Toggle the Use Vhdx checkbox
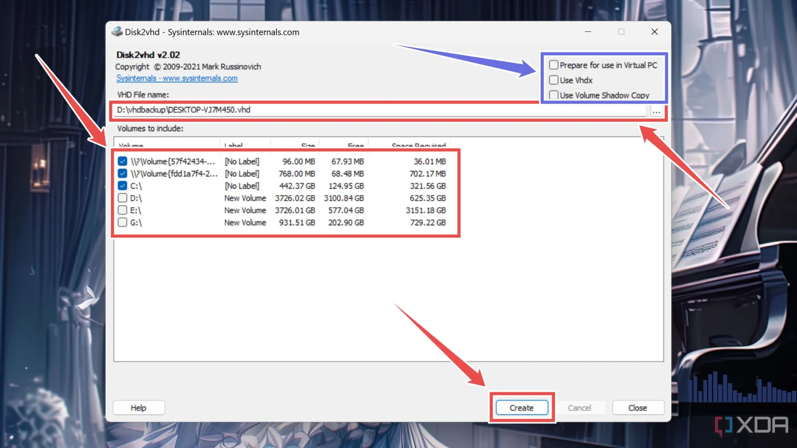 (553, 80)
